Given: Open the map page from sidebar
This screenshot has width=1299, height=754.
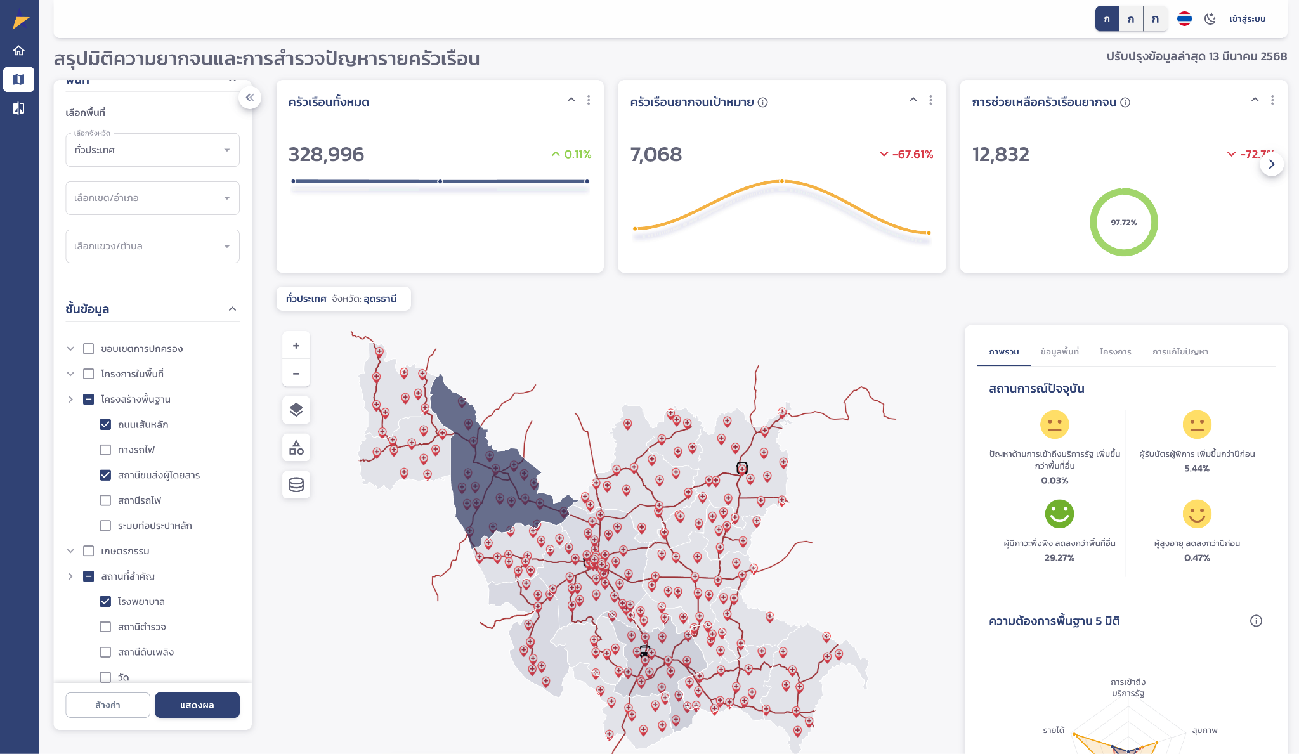Looking at the screenshot, I should (x=18, y=79).
